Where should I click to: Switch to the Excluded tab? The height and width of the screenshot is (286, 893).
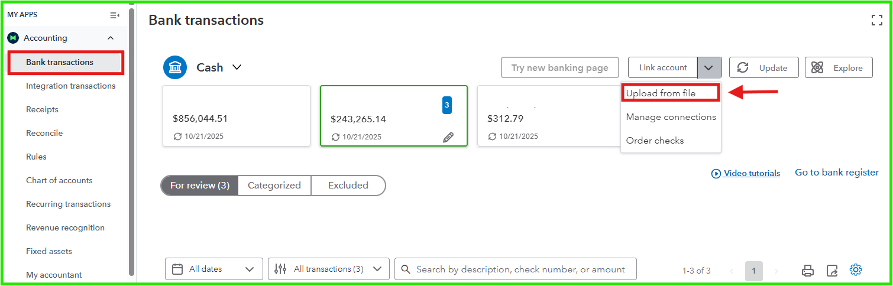click(x=348, y=186)
